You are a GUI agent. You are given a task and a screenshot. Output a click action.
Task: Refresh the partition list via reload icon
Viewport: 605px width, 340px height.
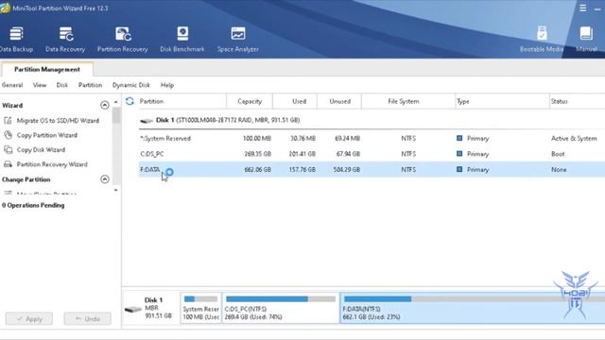click(130, 101)
